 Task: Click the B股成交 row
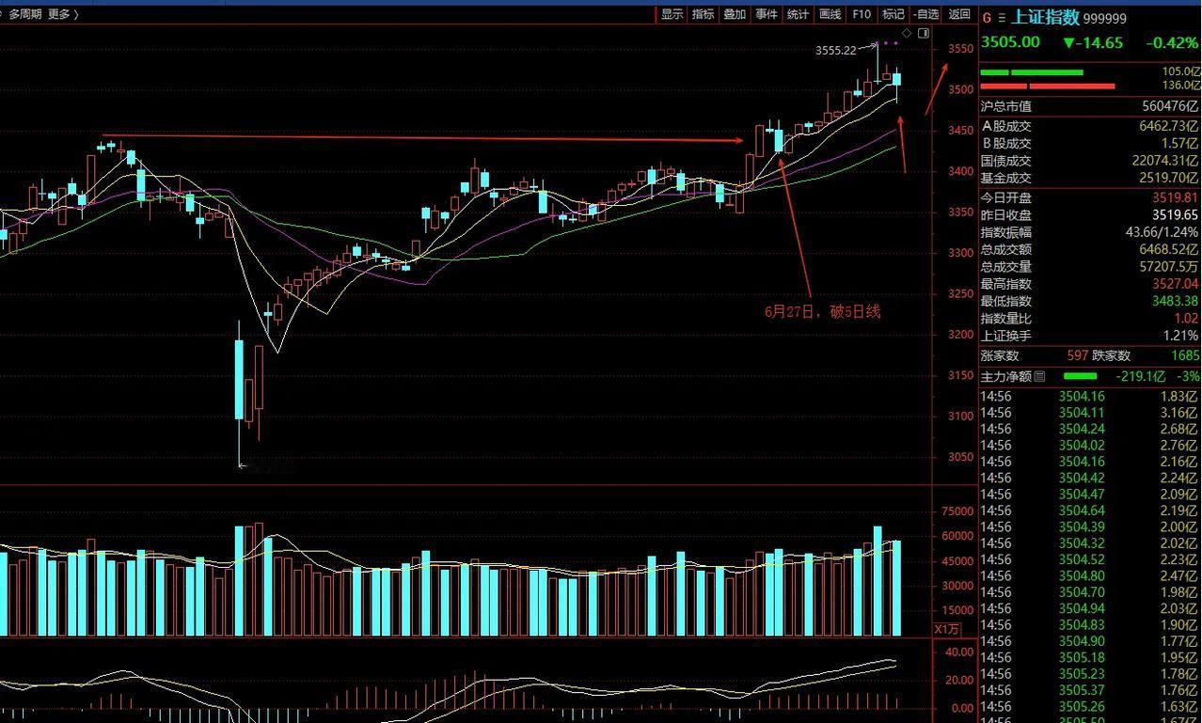click(1089, 143)
